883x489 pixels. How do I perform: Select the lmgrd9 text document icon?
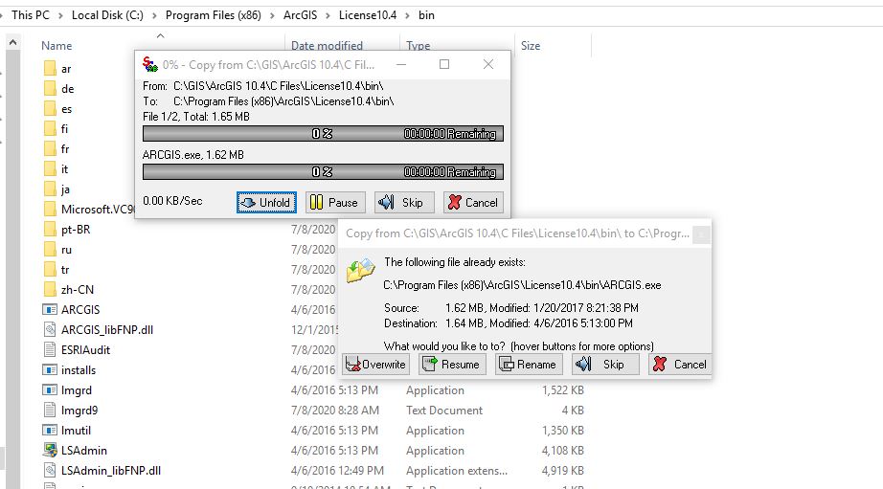point(50,411)
